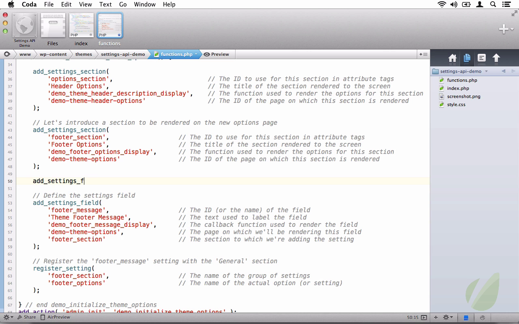This screenshot has width=519, height=324.
Task: Check the battery status icon
Action: pos(467,4)
